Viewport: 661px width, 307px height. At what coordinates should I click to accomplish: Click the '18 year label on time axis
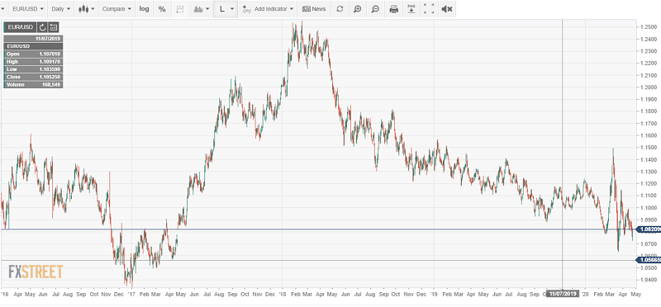click(x=282, y=295)
